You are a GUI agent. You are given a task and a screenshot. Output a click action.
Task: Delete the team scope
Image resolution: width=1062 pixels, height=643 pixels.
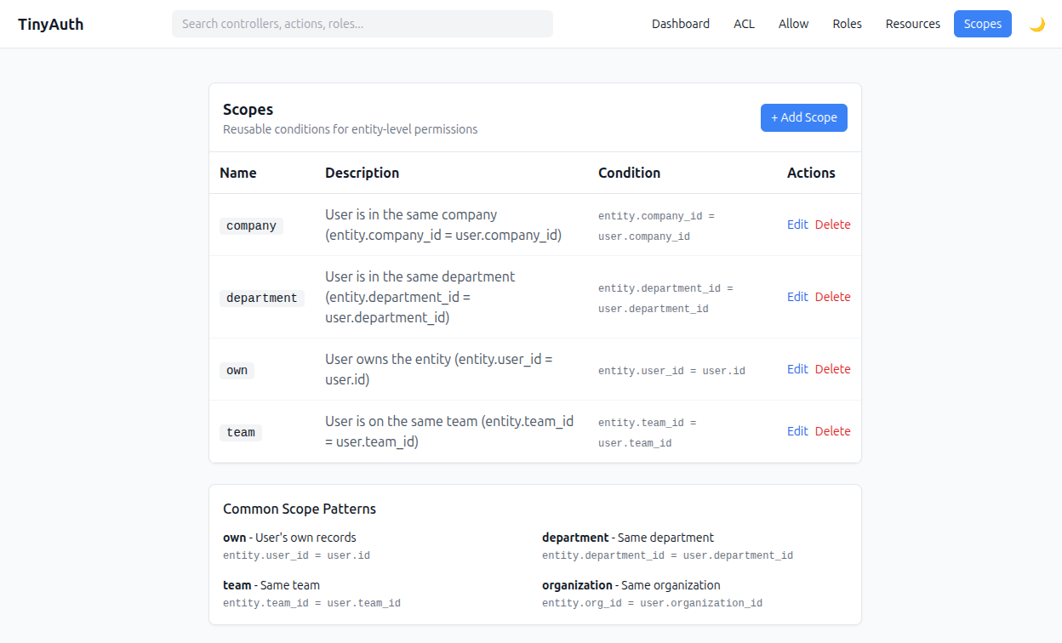[832, 431]
